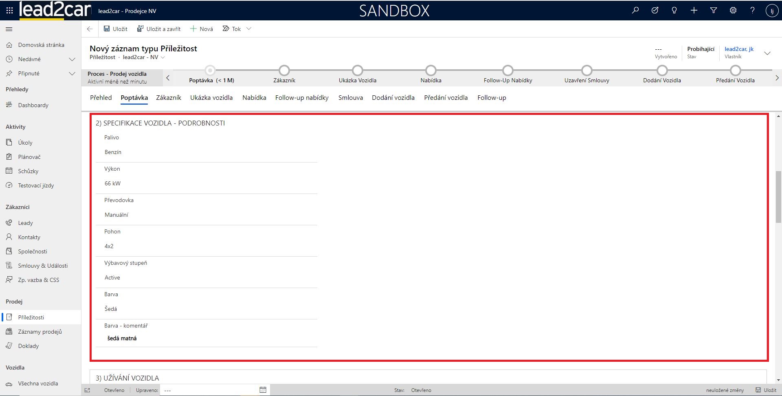
Task: Open the lead2car, jk owner link
Action: [x=739, y=49]
